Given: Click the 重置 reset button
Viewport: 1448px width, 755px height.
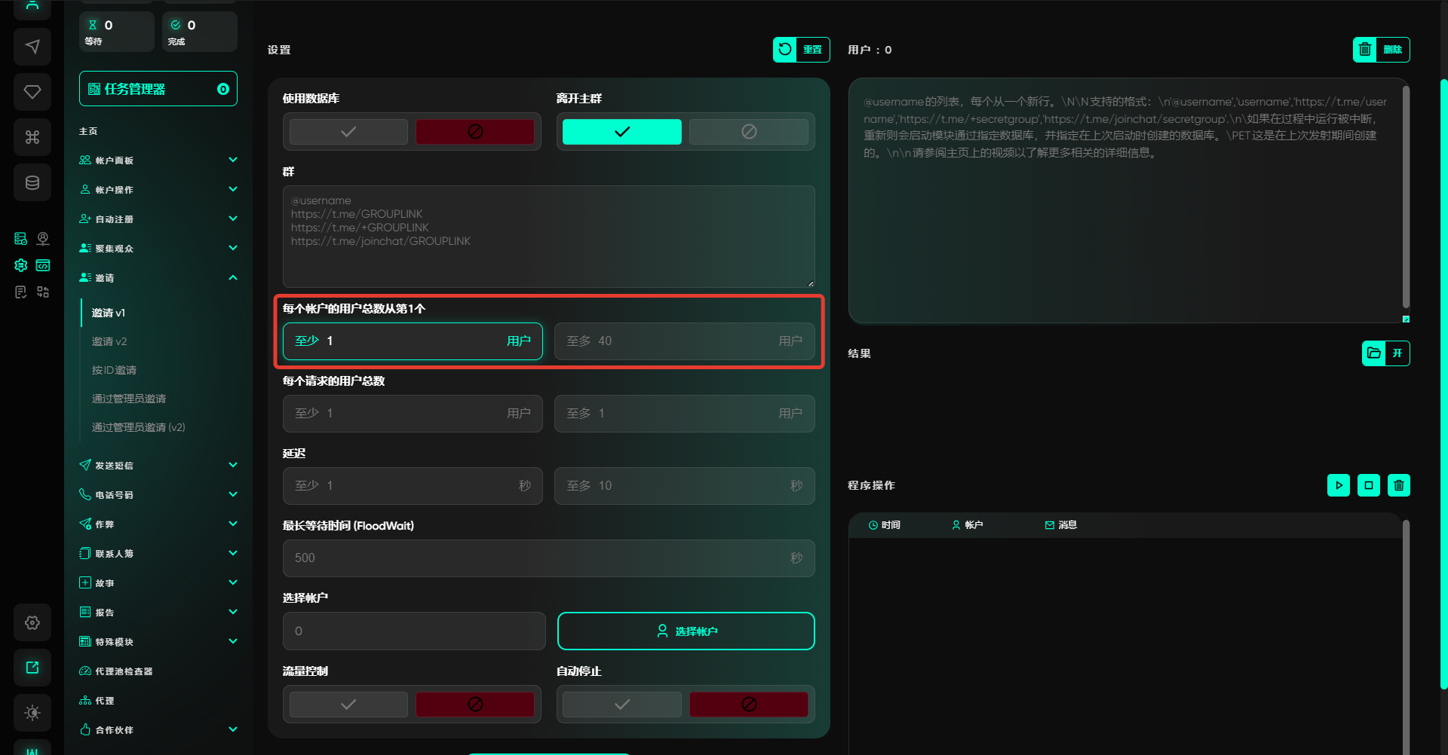Looking at the screenshot, I should click(801, 50).
